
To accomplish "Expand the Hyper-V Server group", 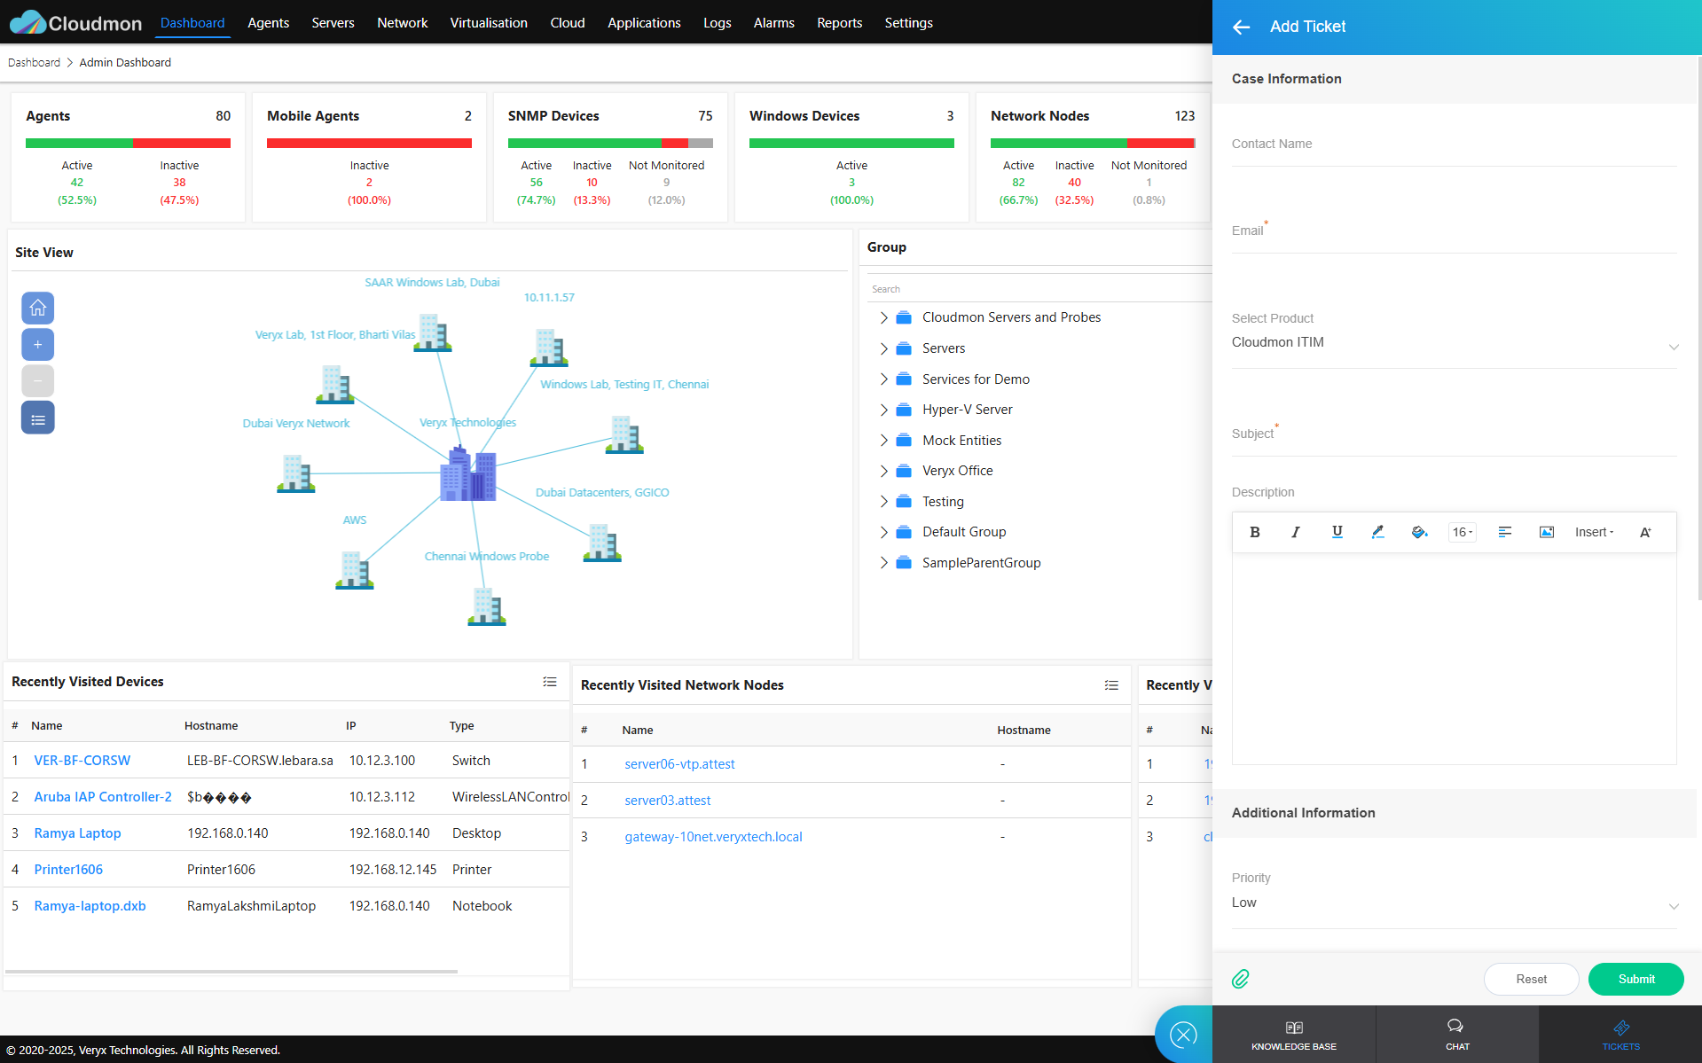I will click(883, 410).
